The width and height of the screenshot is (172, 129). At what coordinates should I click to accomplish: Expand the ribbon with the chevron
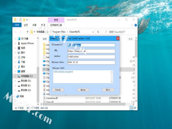point(132,25)
